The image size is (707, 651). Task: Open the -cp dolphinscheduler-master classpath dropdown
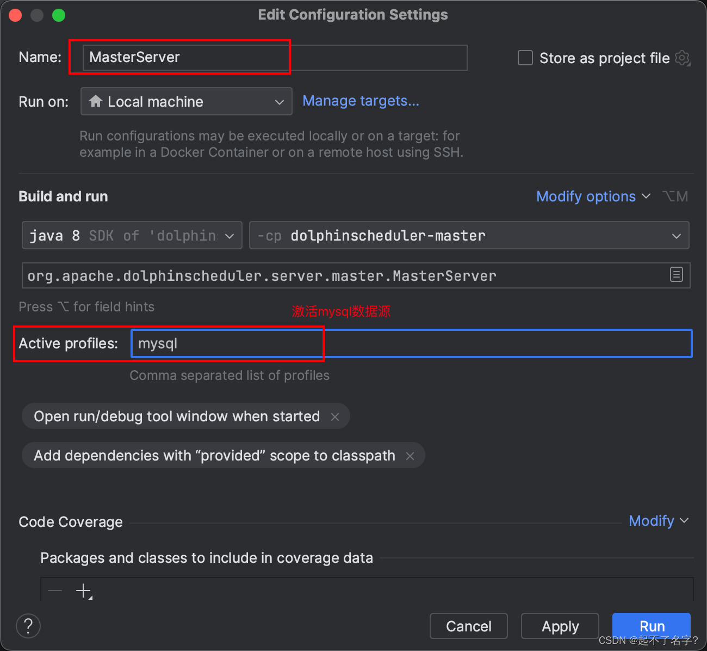pos(469,235)
